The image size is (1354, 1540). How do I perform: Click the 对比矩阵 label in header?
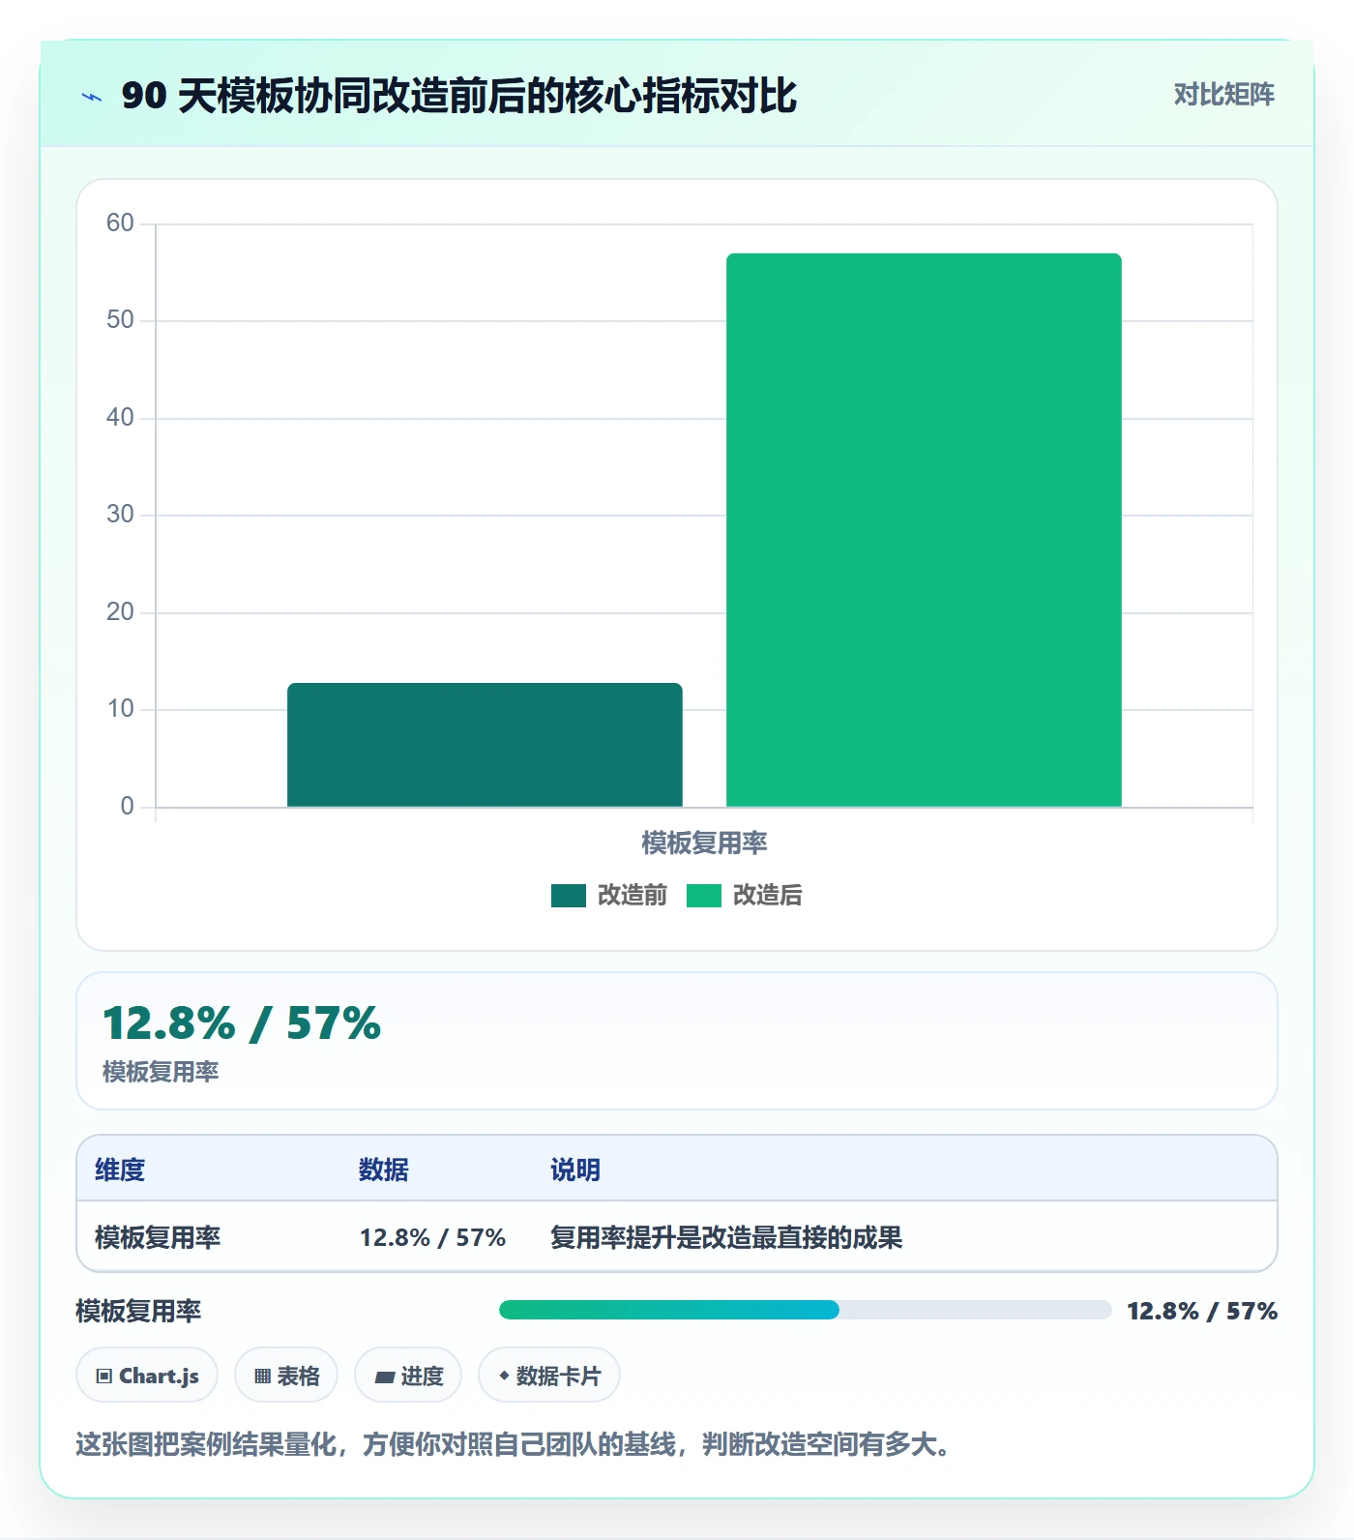click(1223, 95)
